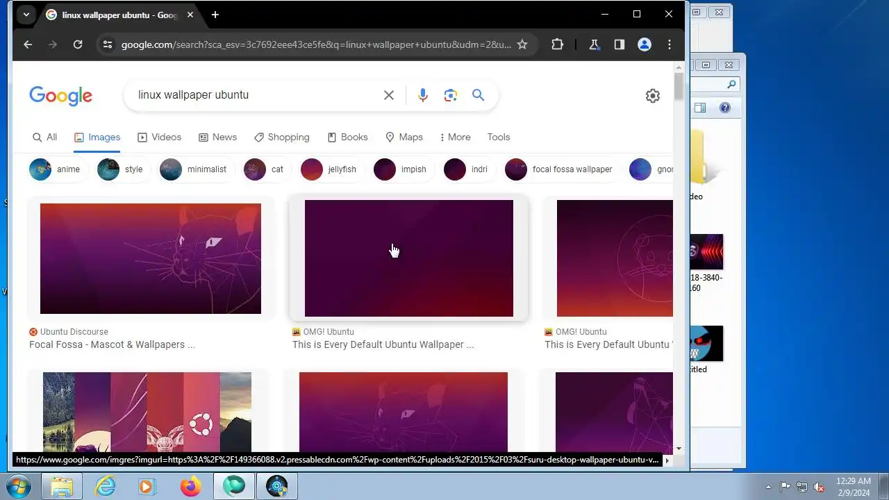Toggle preview pane in background Explorer window
The image size is (889, 500).
coord(700,108)
